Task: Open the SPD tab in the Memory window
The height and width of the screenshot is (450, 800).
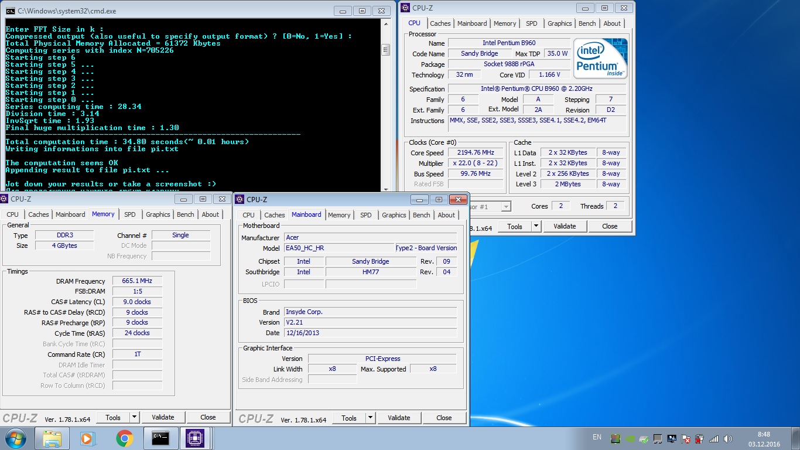Action: 129,214
